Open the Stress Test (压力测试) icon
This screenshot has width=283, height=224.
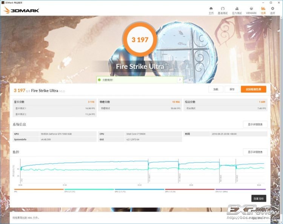[x=237, y=9]
